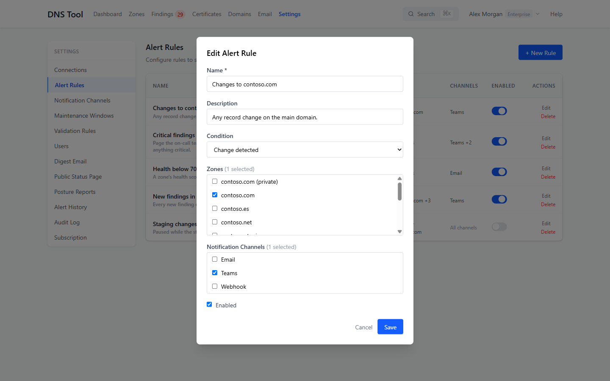This screenshot has width=610, height=381.
Task: Open the Email nav item
Action: click(x=265, y=14)
